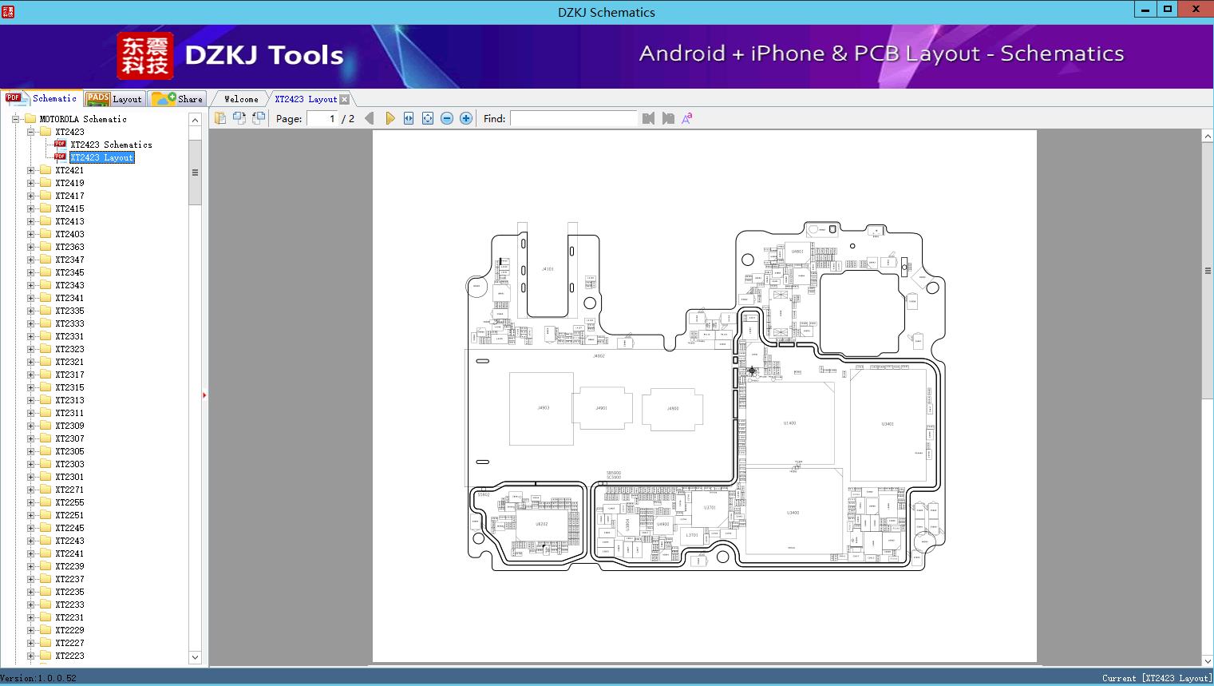Screen dimensions: 1214x686
Task: Expand the XT2333 folder
Action: coord(30,323)
